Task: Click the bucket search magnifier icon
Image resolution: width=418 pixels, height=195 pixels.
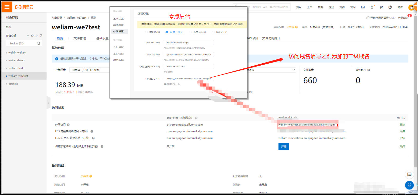Action: coord(38,43)
